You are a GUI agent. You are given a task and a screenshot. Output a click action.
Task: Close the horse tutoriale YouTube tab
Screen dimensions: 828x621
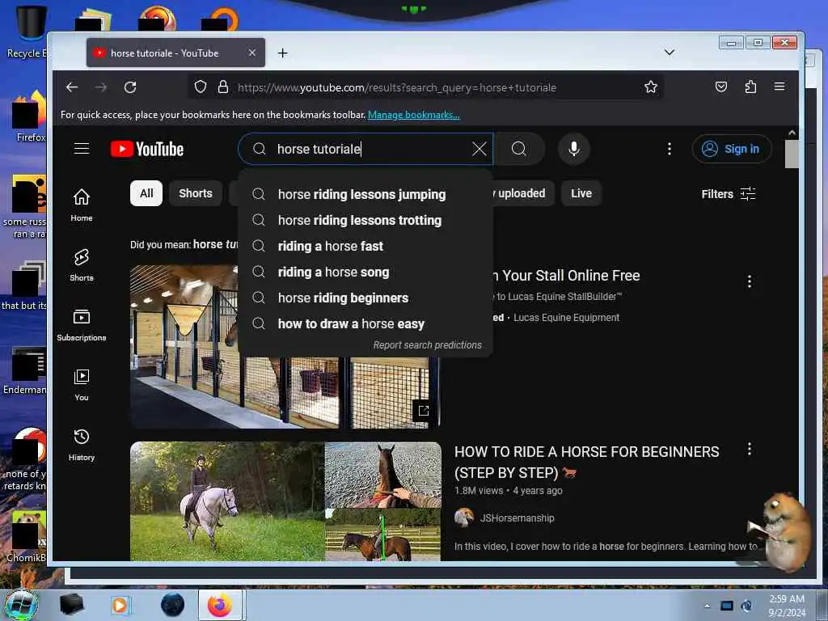coord(252,53)
